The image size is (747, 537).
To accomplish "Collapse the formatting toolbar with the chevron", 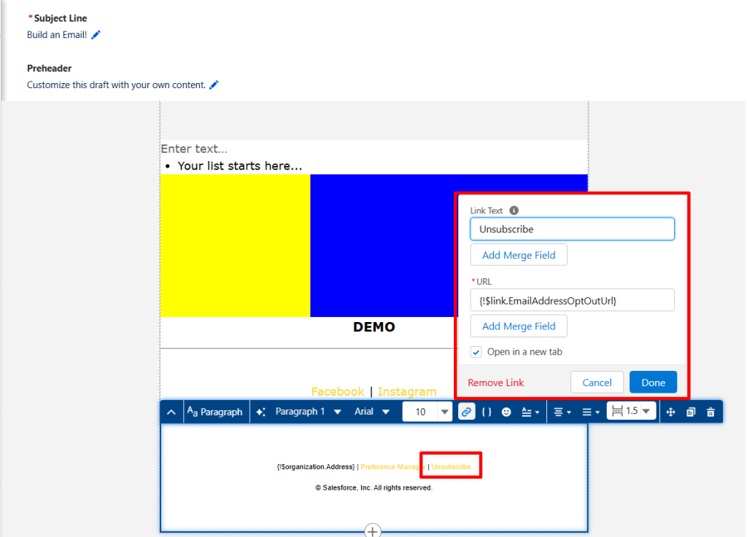I will [x=171, y=411].
